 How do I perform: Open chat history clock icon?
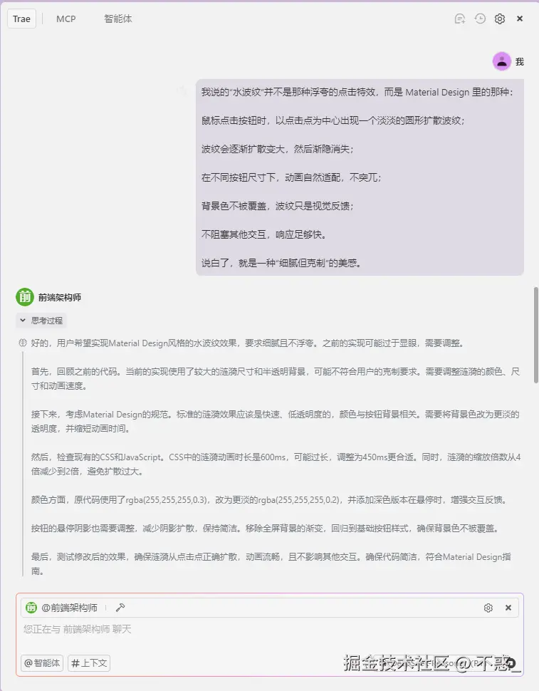pos(480,19)
